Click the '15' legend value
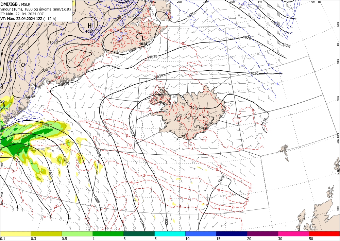 tap(218, 239)
